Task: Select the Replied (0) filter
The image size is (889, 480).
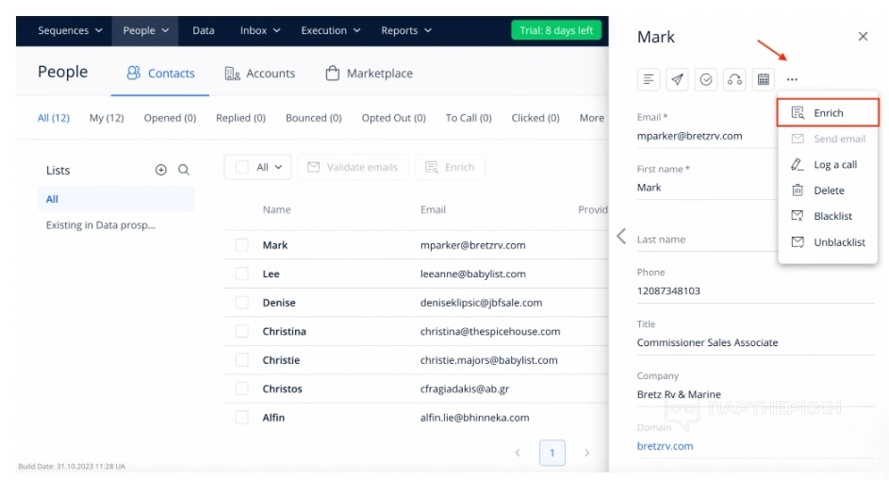Action: [x=241, y=118]
